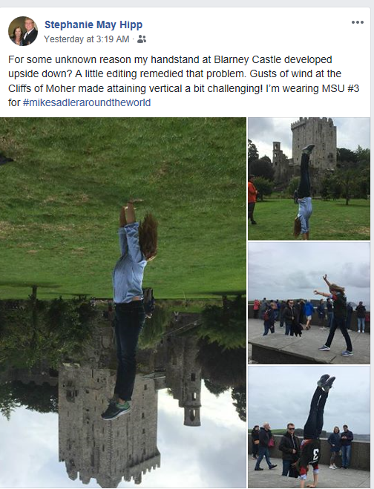Click the green sneakers in the large photo

[x=117, y=410]
